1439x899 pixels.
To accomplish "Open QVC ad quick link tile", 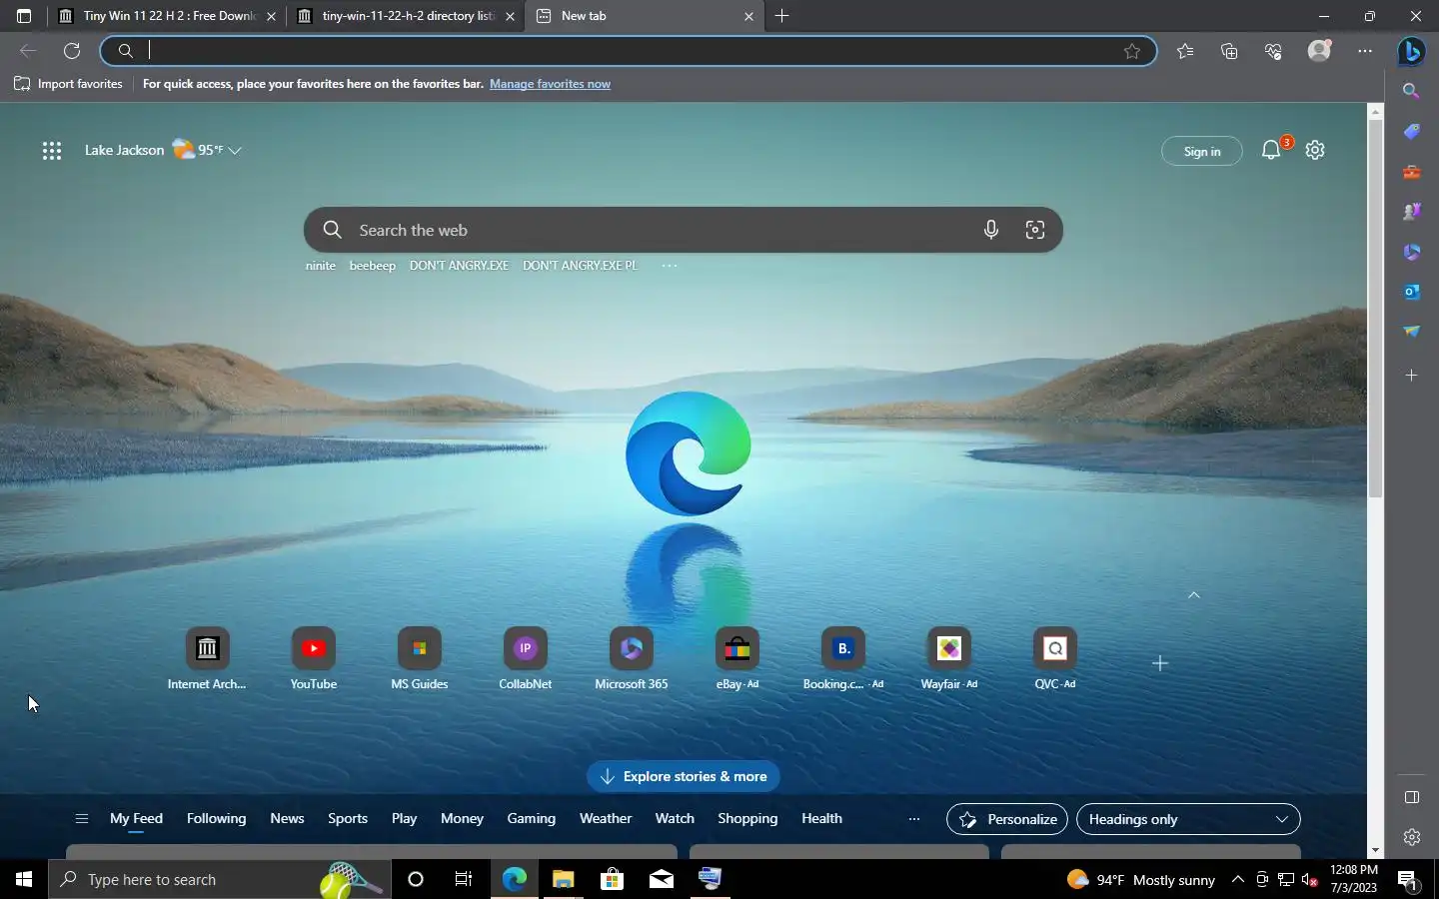I will [1054, 659].
